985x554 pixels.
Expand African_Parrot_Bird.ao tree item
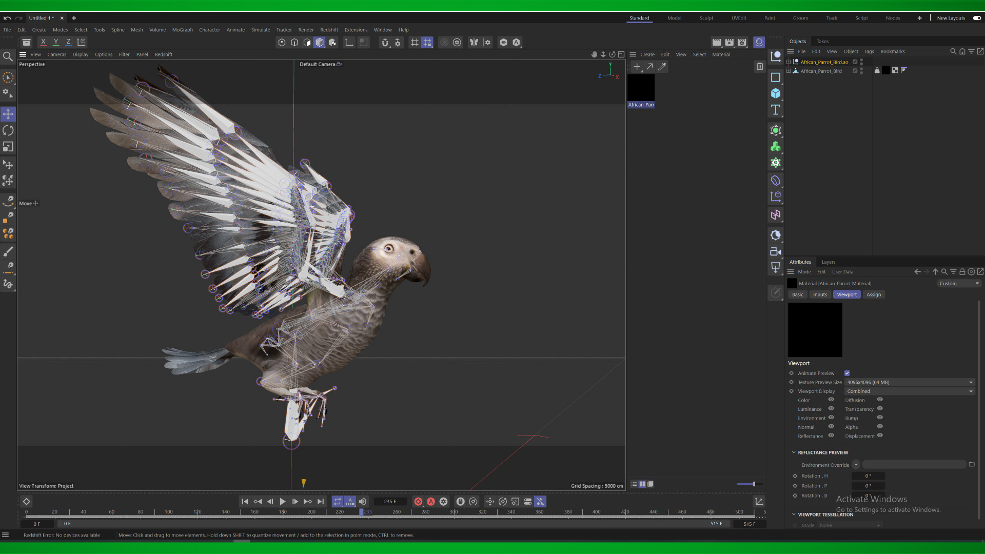(789, 62)
